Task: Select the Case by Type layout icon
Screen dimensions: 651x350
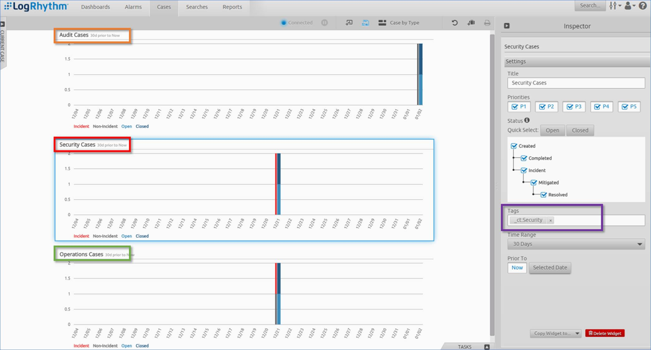Action: pyautogui.click(x=382, y=23)
